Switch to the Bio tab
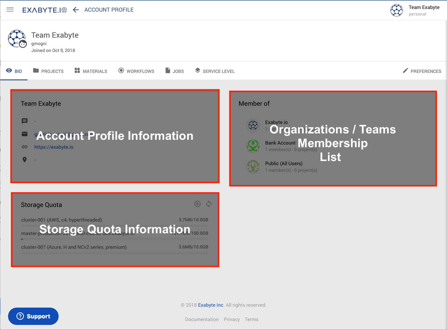 click(14, 71)
